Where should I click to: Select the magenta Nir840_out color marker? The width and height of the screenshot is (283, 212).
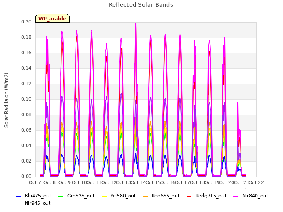236,196
